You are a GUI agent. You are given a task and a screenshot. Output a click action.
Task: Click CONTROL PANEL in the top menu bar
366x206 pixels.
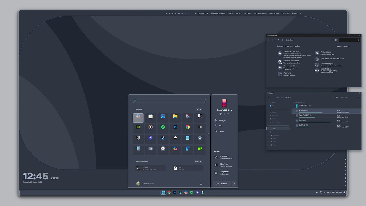[218, 13]
